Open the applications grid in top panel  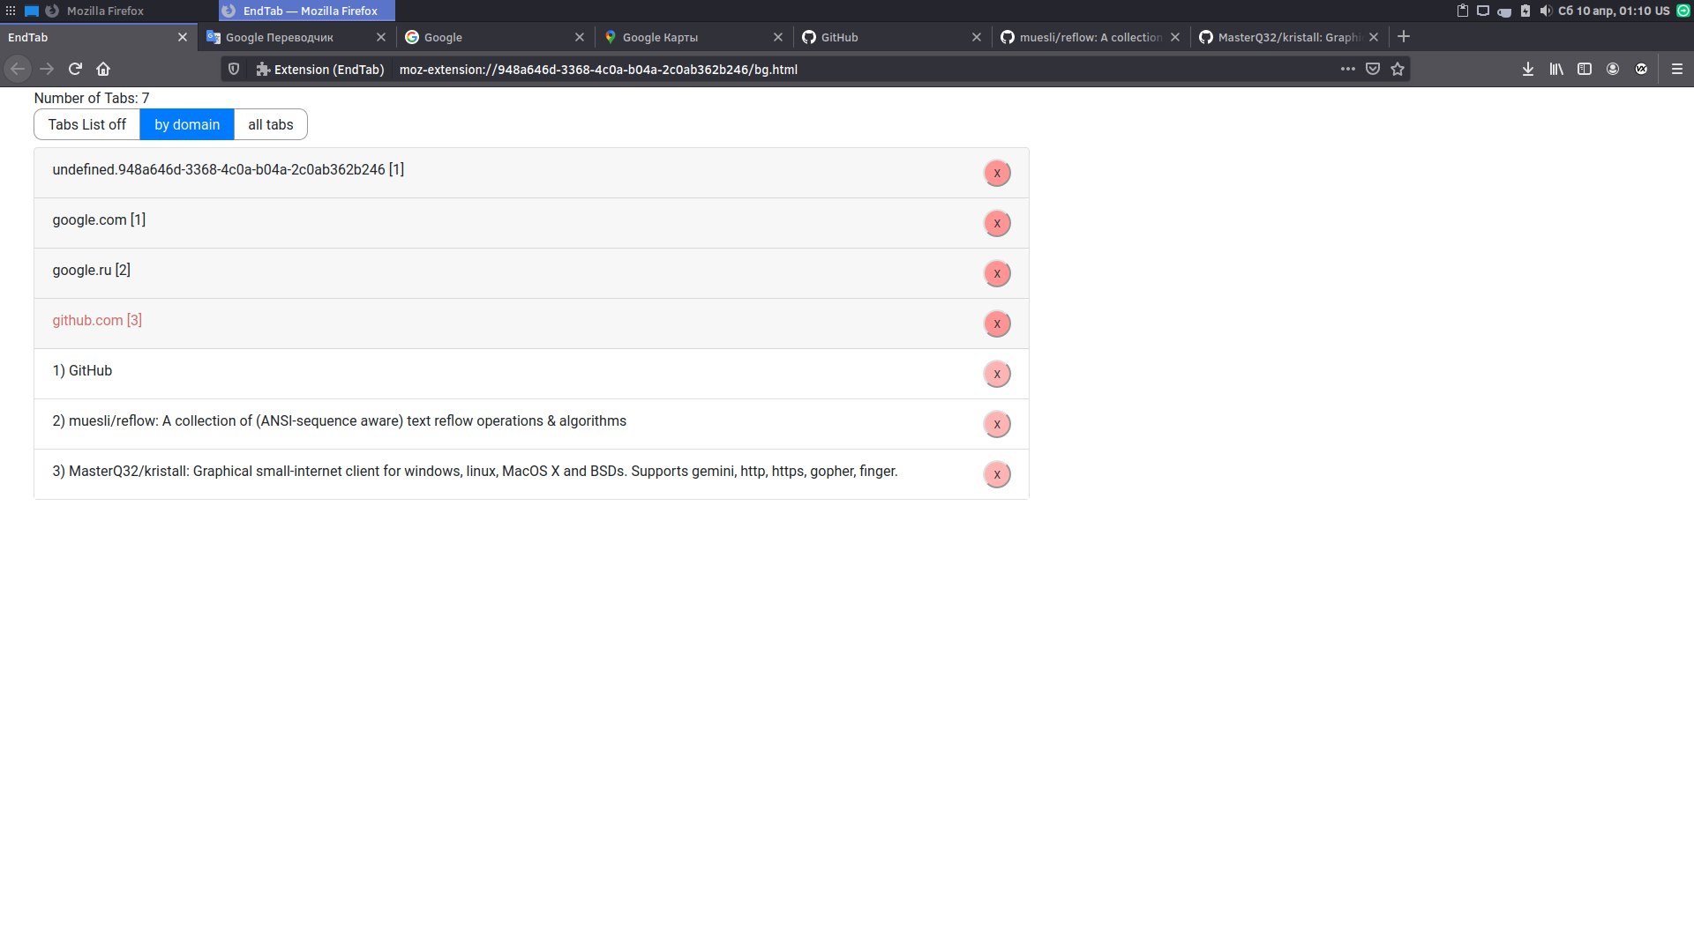point(11,11)
